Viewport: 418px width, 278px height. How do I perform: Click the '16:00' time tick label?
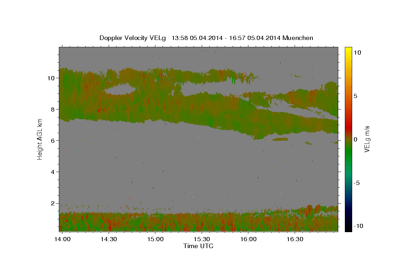248,239
